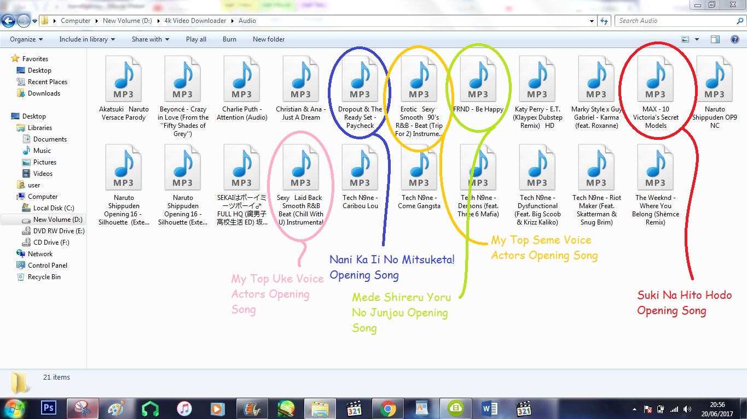Select Christian & Ana - Just A Dream file

click(301, 87)
